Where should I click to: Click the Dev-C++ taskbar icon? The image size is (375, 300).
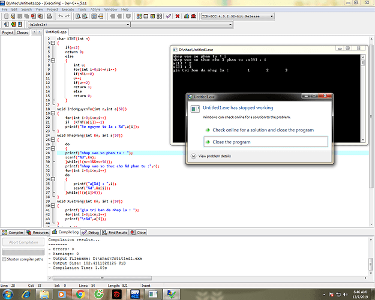[x=136, y=293]
